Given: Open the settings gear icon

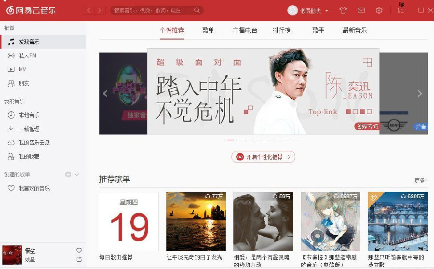Looking at the screenshot, I should [379, 11].
